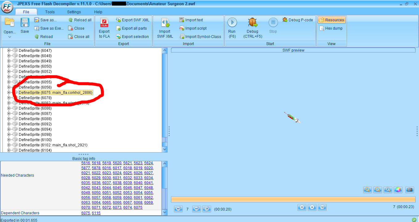Click Export all parts

131,28
